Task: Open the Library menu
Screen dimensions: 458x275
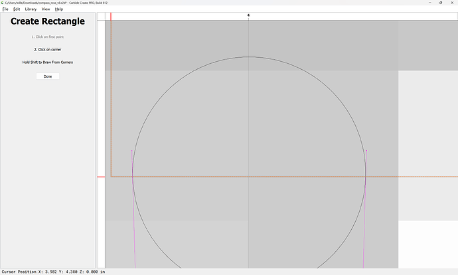Action: [31, 9]
